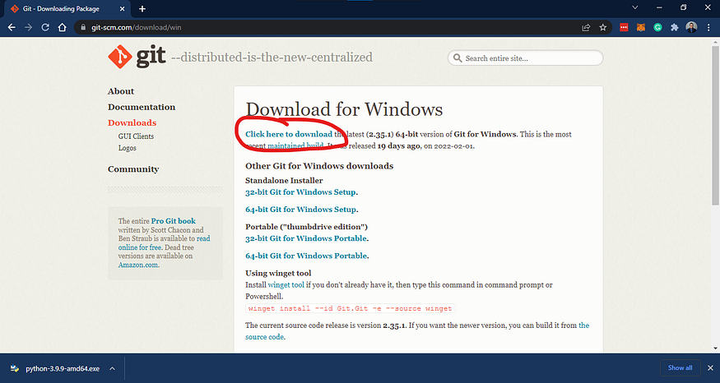Open the Downloads section

pos(132,122)
